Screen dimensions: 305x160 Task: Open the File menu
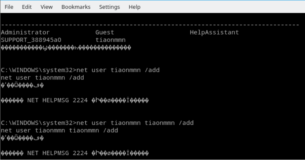pyautogui.click(x=8, y=7)
